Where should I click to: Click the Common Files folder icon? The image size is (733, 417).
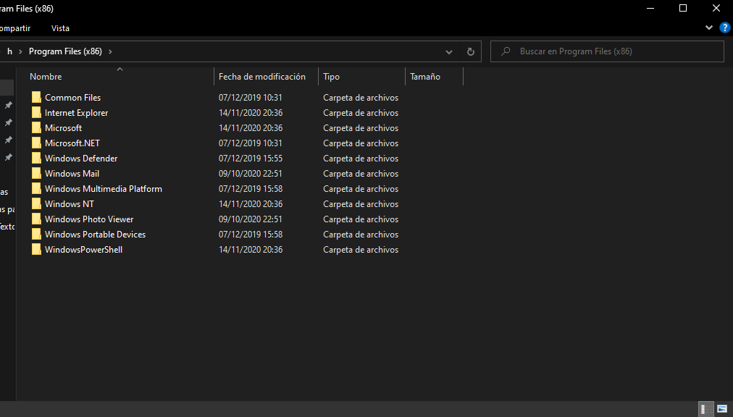point(36,97)
